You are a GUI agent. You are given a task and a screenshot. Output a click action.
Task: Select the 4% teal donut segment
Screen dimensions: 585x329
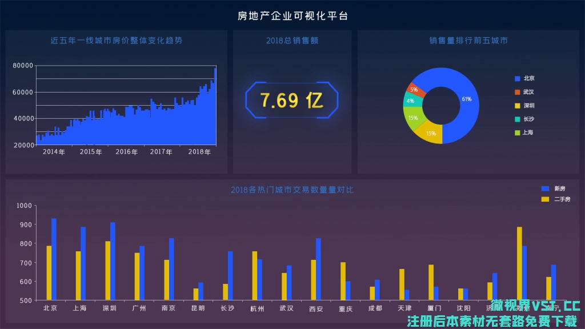tap(411, 101)
